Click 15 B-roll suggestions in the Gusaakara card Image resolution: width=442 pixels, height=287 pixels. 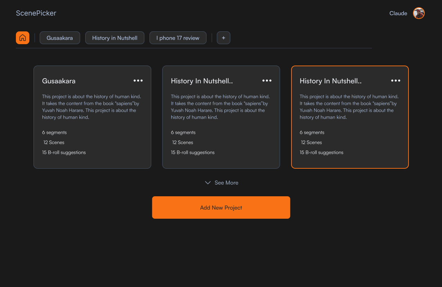coord(64,152)
